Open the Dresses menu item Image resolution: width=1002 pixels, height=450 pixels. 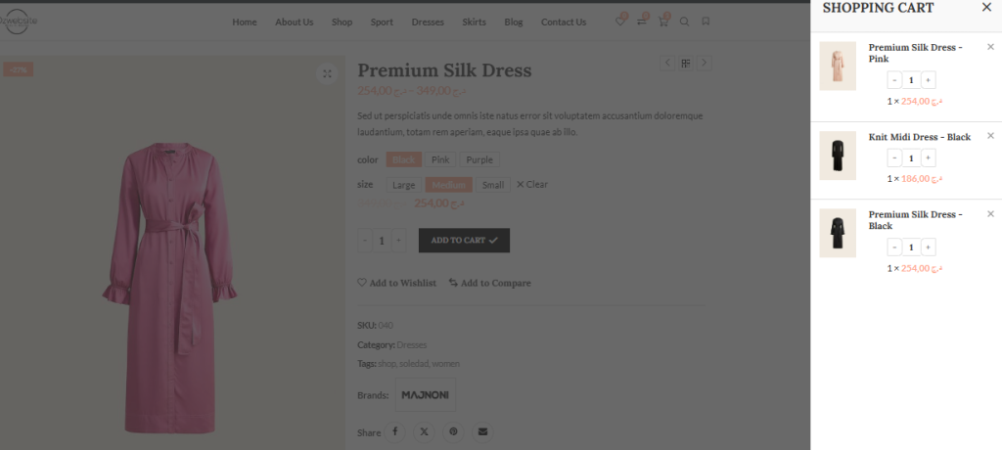click(x=428, y=22)
